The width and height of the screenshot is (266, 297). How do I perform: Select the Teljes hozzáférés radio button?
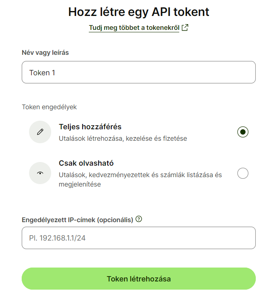tap(243, 132)
